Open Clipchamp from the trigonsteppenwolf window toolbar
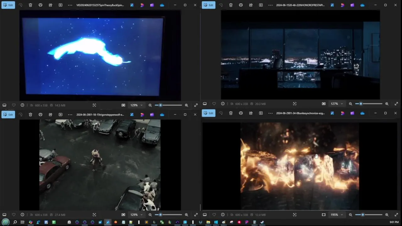402x226 pixels. pyautogui.click(x=152, y=115)
